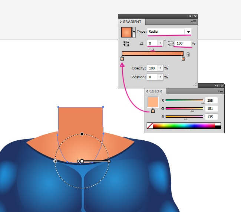
Task: Click the gradient midpoint diamond marker
Action: point(152,49)
